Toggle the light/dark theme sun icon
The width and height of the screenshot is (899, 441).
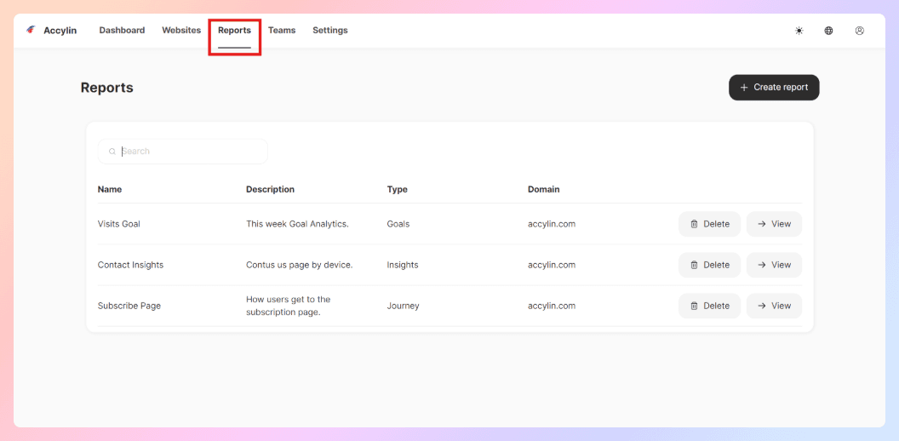[x=799, y=31]
